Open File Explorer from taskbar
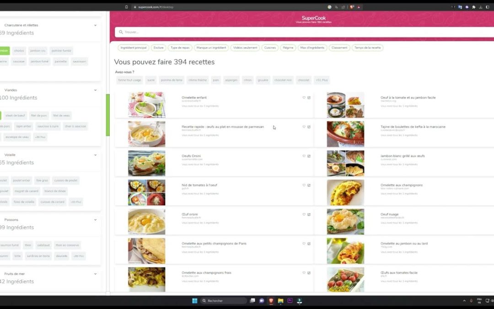The image size is (494, 309). 280,301
